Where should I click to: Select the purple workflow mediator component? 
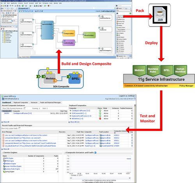point(69,43)
